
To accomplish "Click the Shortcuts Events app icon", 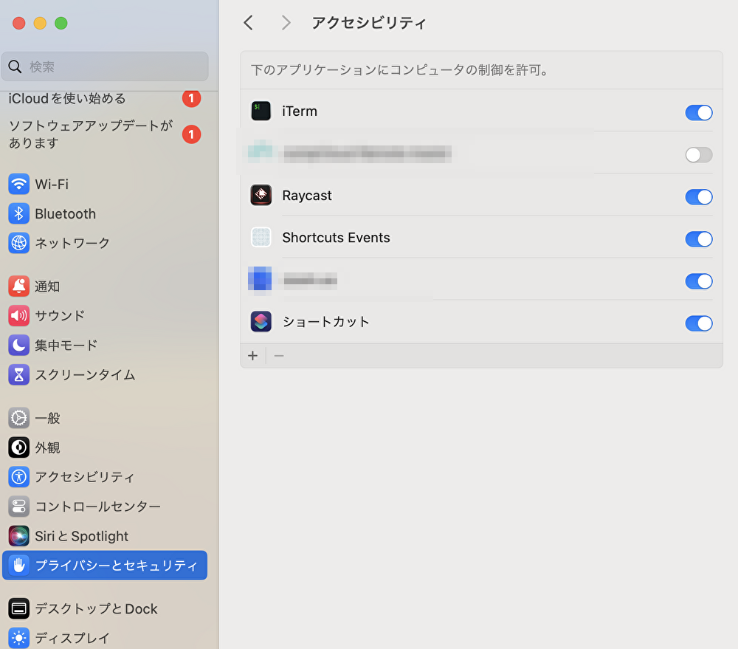I will coord(261,237).
